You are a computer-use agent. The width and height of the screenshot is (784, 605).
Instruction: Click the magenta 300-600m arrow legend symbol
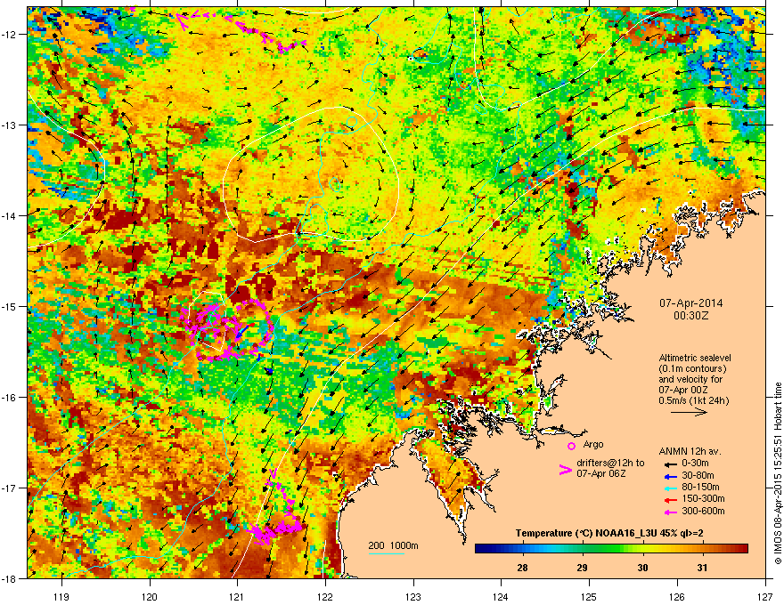[x=671, y=512]
